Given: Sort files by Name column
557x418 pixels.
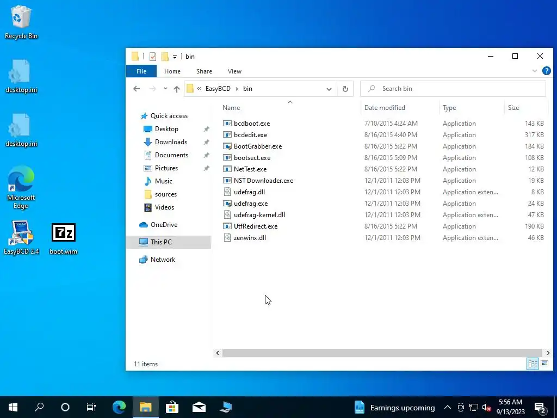Looking at the screenshot, I should (289, 108).
